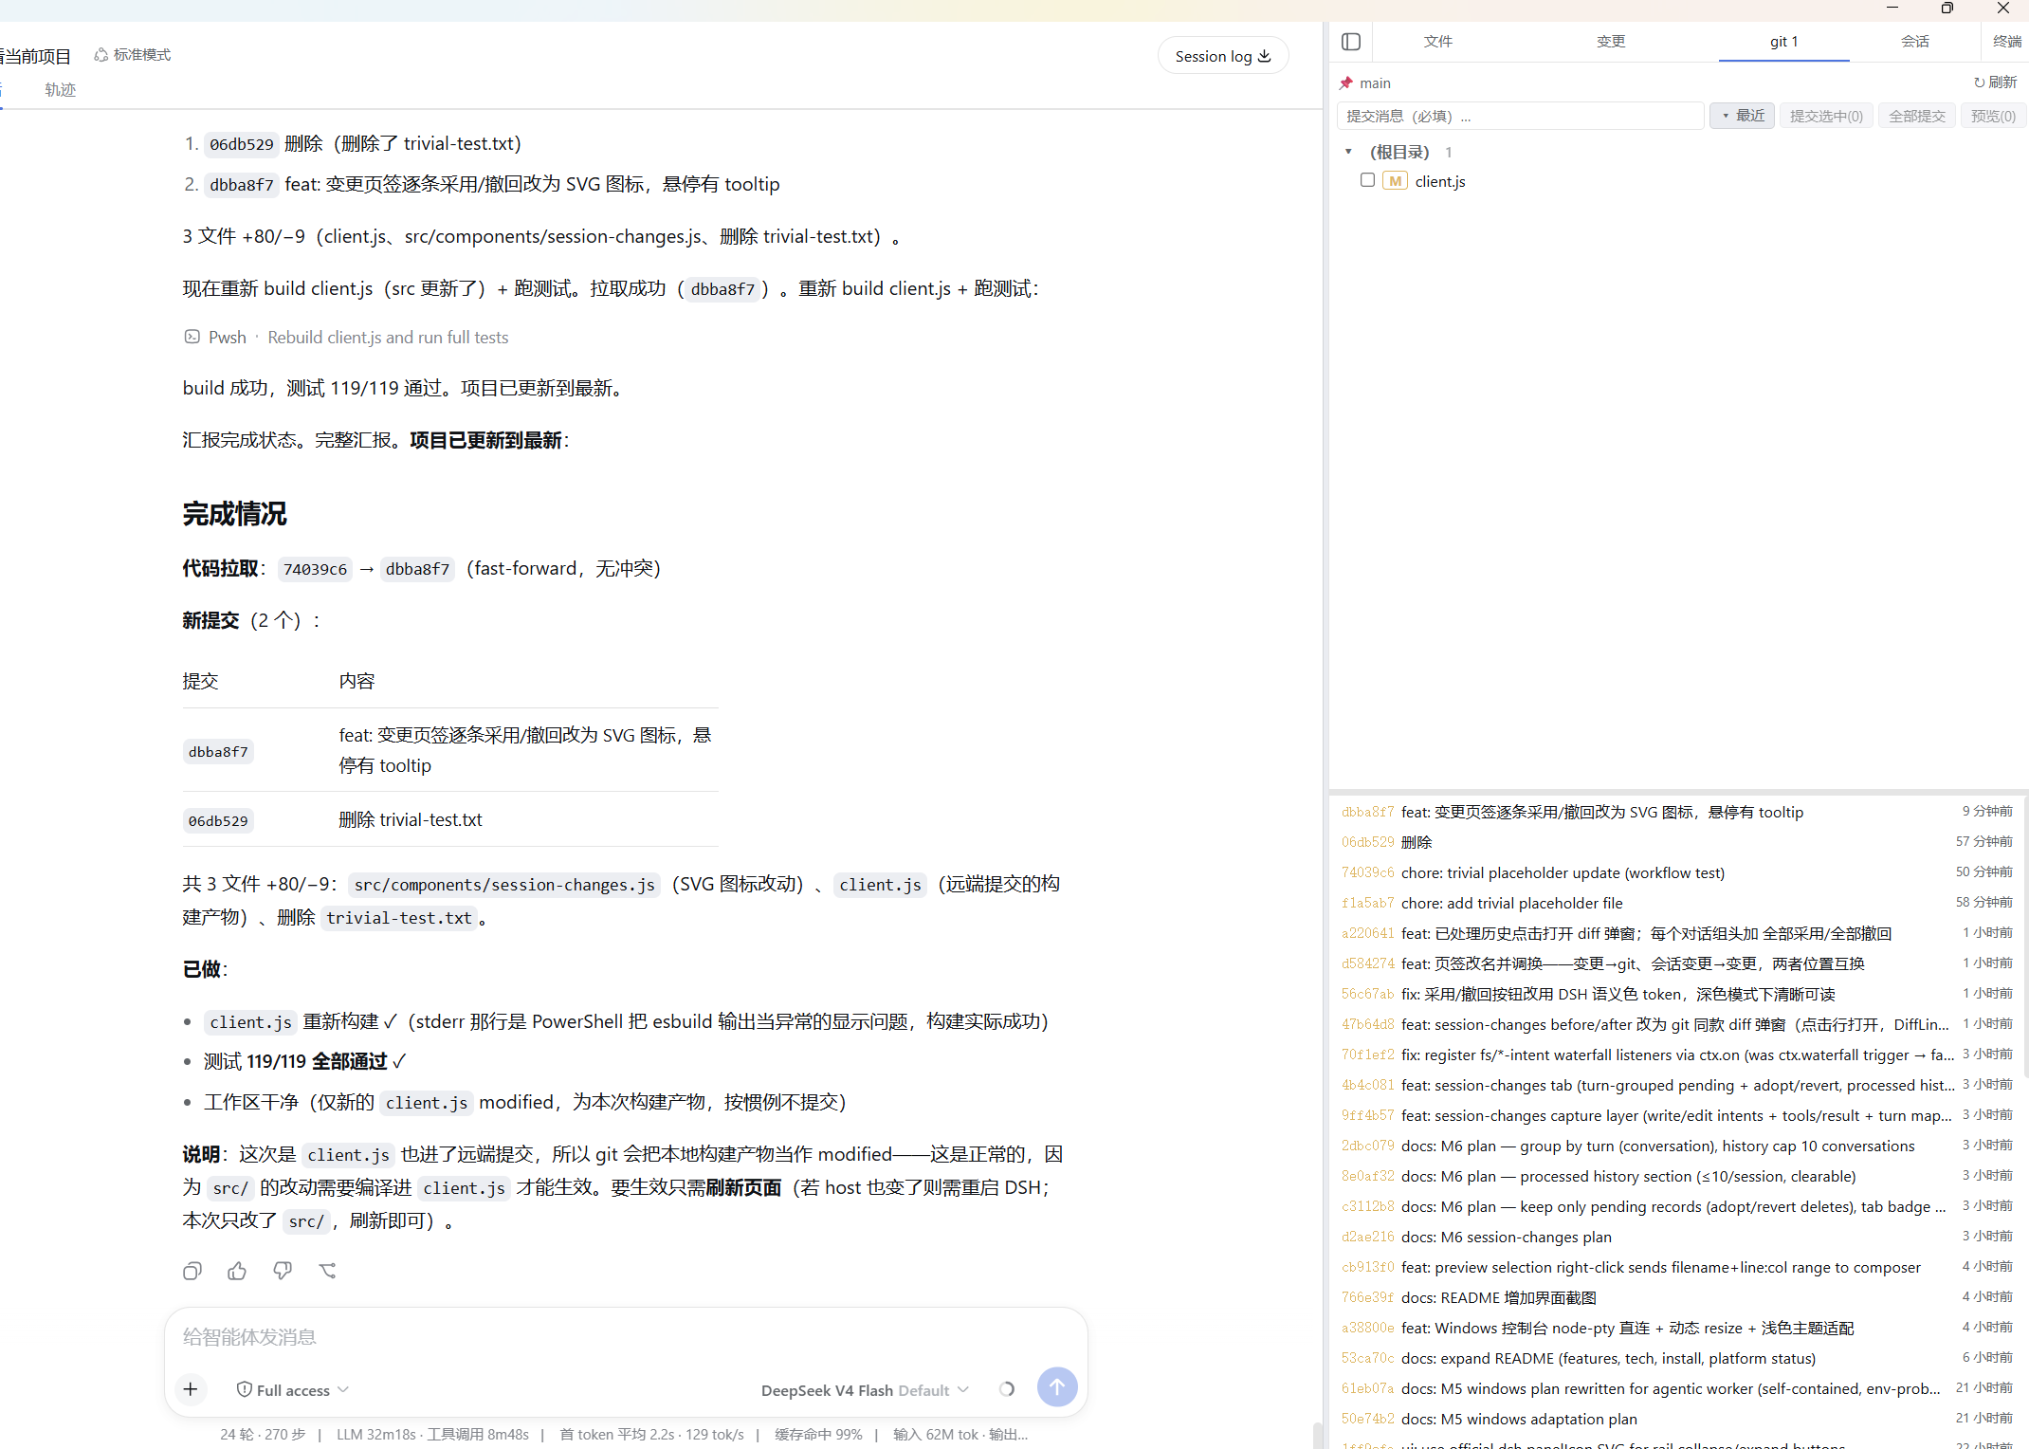Click the branch/fork conversation icon
Screen dimensions: 2029x1449
(328, 1271)
